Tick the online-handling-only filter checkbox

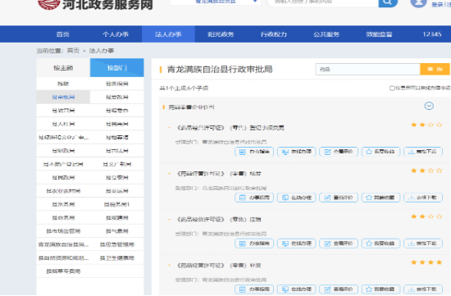[x=392, y=88]
